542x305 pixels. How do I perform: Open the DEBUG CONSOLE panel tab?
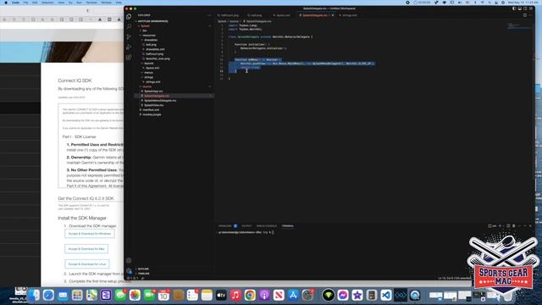pos(267,226)
